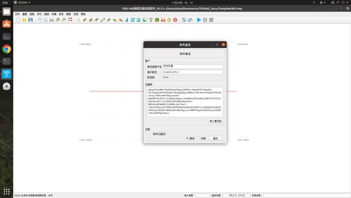Save with the blue floppy disk icon
The width and height of the screenshot is (351, 198).
pyautogui.click(x=30, y=20)
